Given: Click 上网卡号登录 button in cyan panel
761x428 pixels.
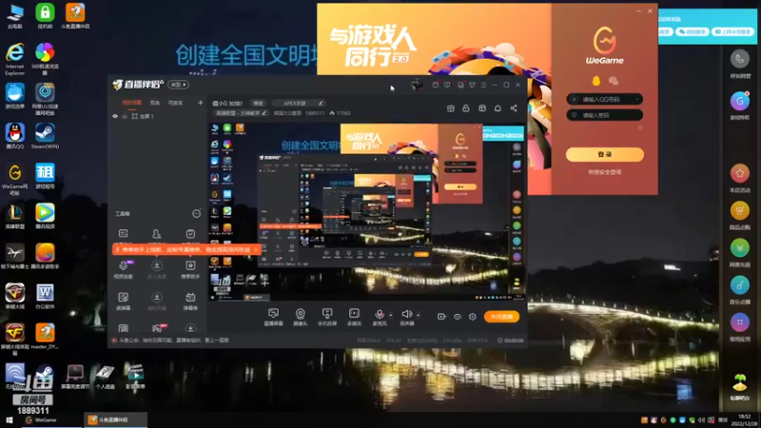Looking at the screenshot, I should pos(732,31).
